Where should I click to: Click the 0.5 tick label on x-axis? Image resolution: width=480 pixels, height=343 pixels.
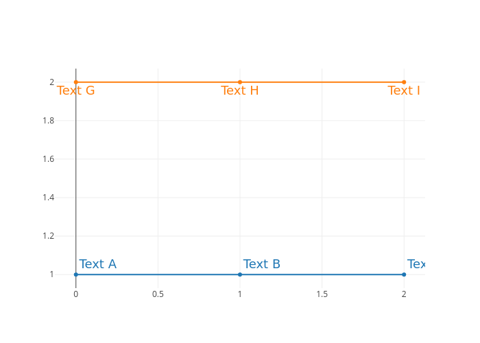click(x=158, y=294)
